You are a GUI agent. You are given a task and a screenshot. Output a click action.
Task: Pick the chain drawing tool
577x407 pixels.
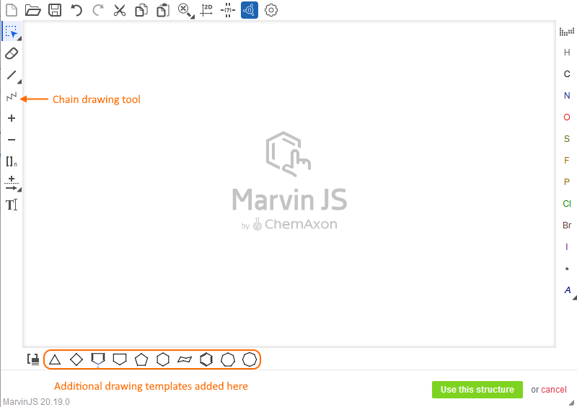pos(12,97)
